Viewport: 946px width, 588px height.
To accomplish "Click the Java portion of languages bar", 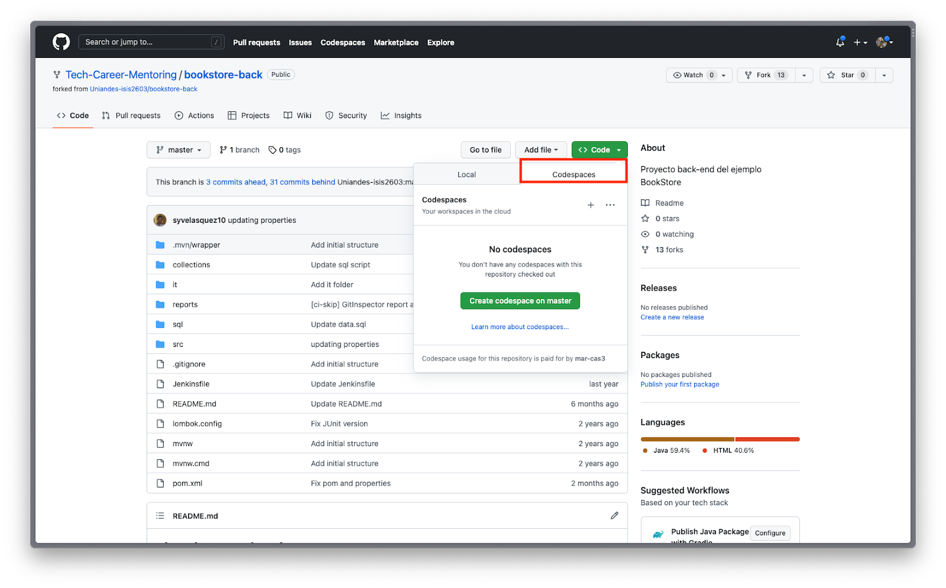I will pyautogui.click(x=687, y=439).
